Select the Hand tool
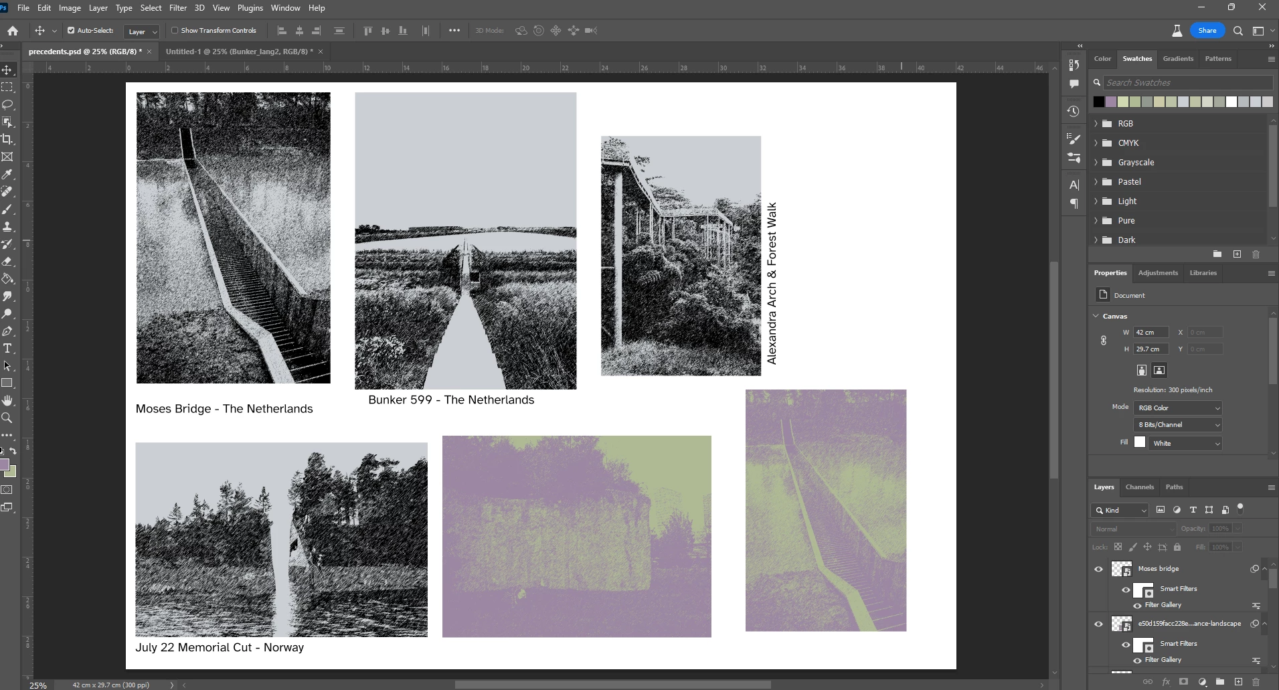This screenshot has width=1279, height=690. 7,400
